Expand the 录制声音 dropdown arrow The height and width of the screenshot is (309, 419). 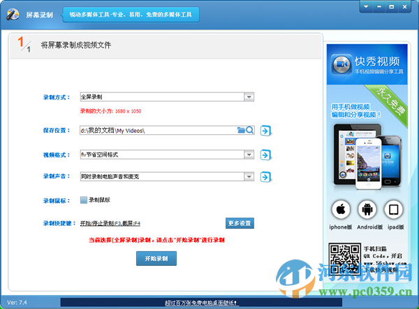pyautogui.click(x=249, y=177)
